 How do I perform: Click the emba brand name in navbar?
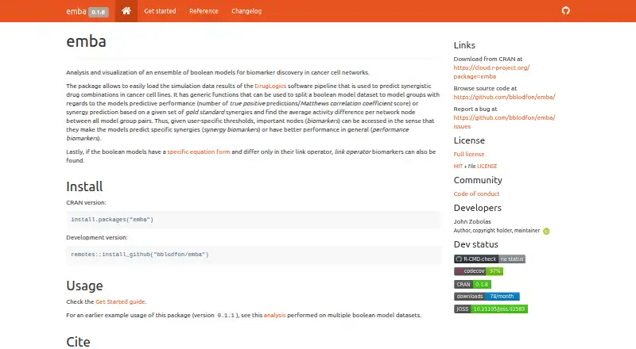(76, 11)
